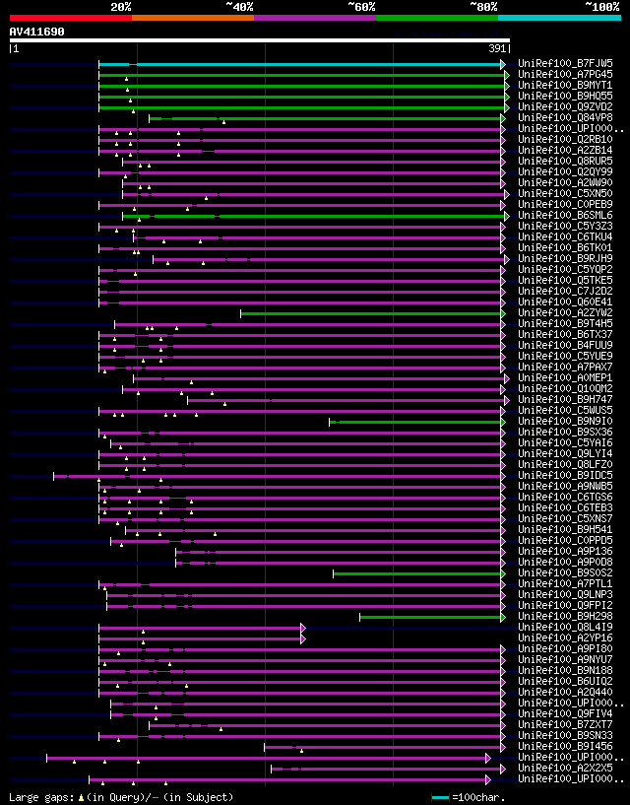
Task: Select label UniRef100_B6UIQ2
Action: point(565,681)
